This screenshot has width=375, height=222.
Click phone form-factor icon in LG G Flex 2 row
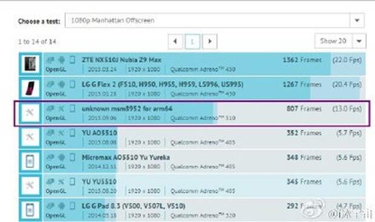(72, 84)
